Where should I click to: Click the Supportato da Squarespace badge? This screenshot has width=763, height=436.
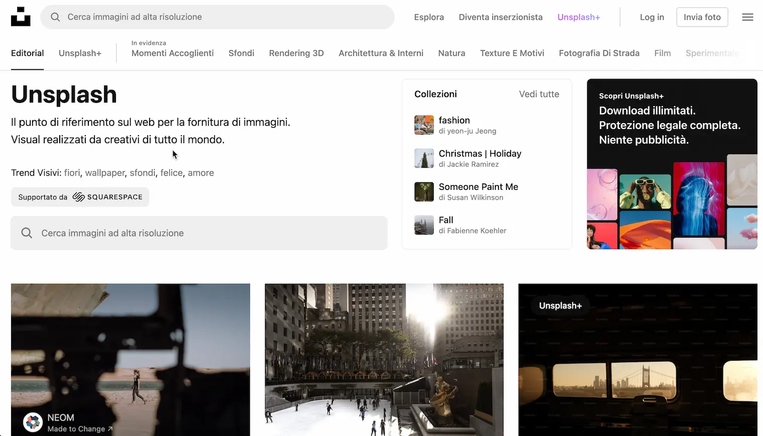[80, 197]
